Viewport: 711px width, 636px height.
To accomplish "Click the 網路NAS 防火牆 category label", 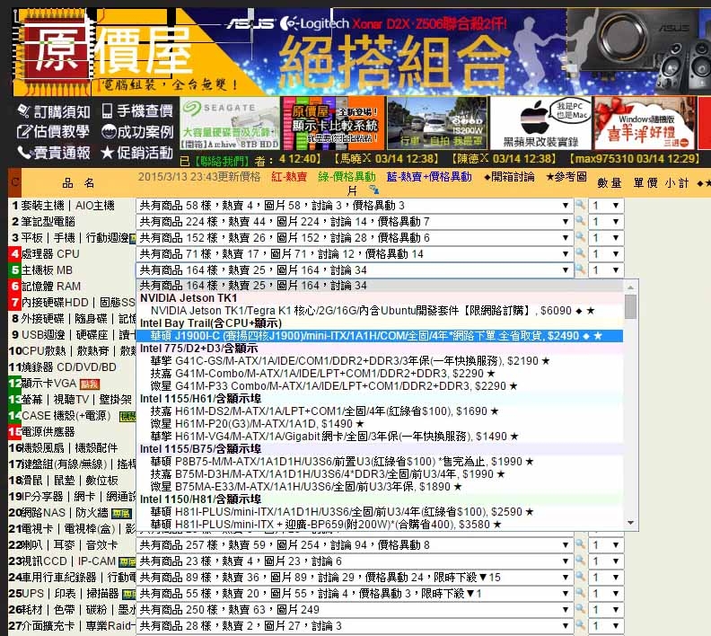I will pyautogui.click(x=65, y=513).
